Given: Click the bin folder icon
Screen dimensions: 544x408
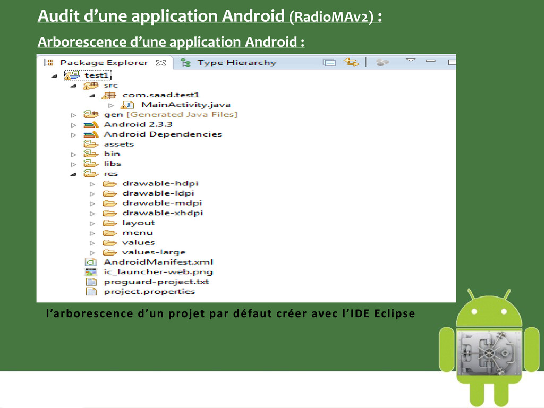Looking at the screenshot, I should 91,154.
